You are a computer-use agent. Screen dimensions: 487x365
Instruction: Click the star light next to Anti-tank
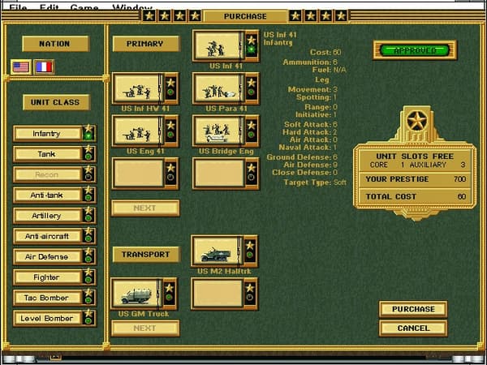pyautogui.click(x=88, y=195)
